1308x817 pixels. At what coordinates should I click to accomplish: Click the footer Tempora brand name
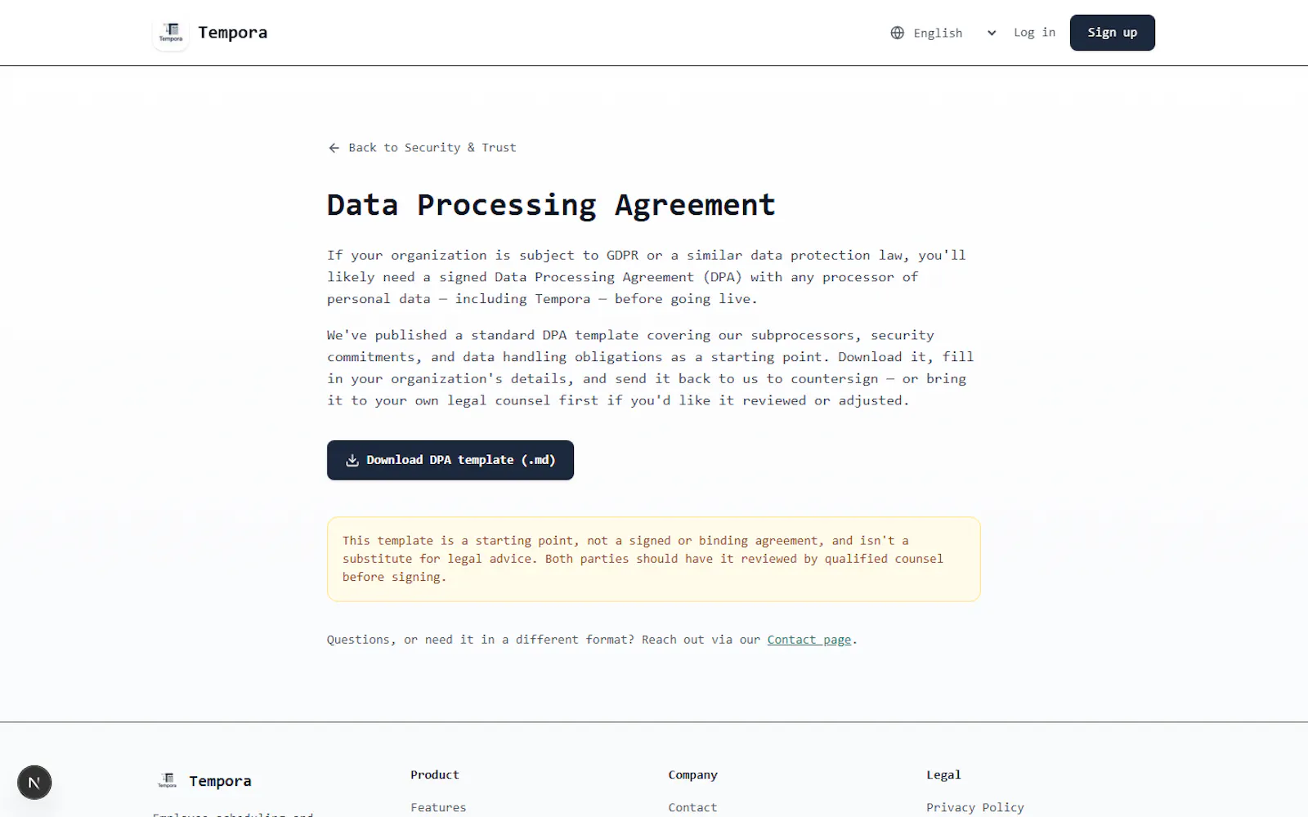pos(220,781)
